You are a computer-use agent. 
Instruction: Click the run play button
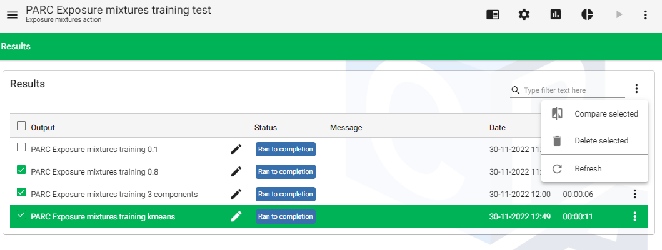(619, 15)
